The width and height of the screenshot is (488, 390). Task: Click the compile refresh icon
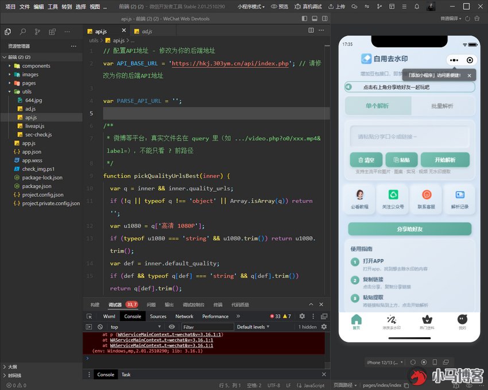[467, 19]
